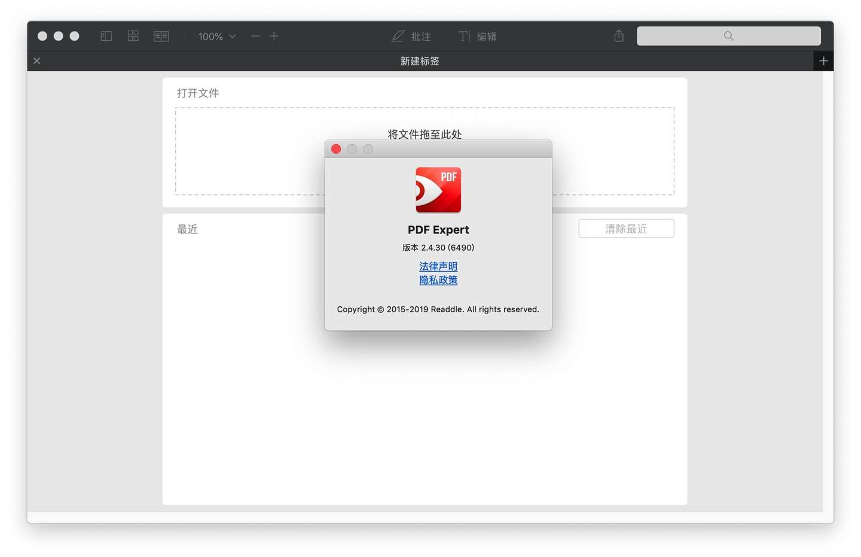Toggle the sidebar panel icon
861x557 pixels.
106,36
